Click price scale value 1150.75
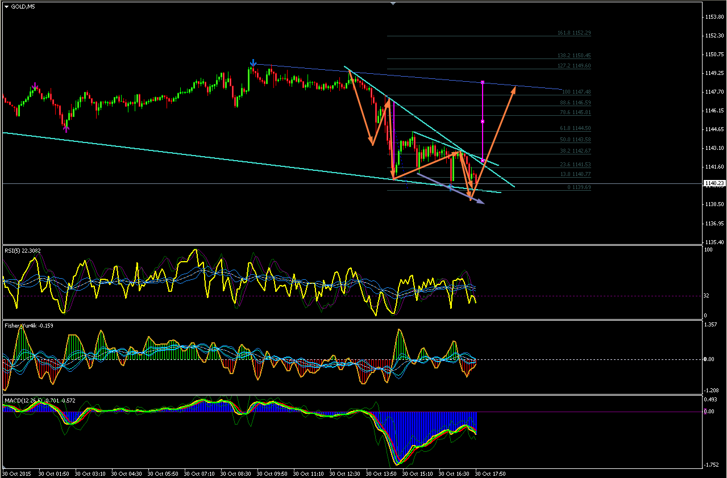 tap(714, 54)
